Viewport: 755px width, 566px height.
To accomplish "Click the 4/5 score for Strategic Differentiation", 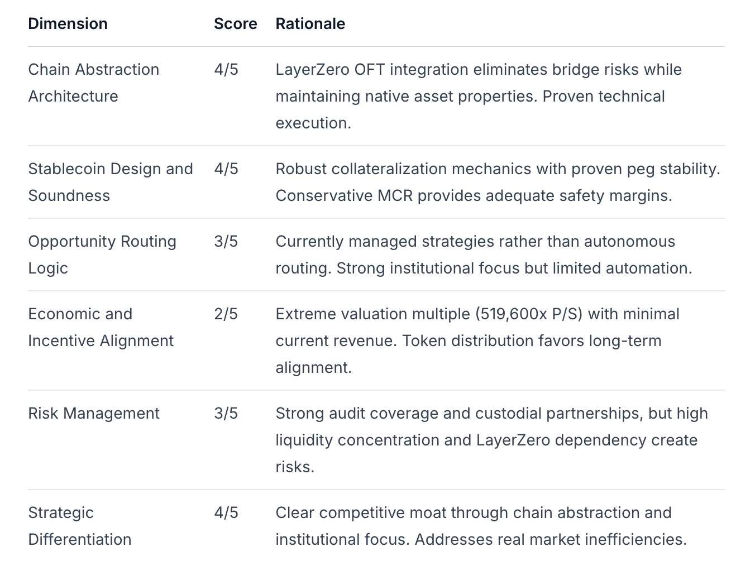I will (x=226, y=512).
